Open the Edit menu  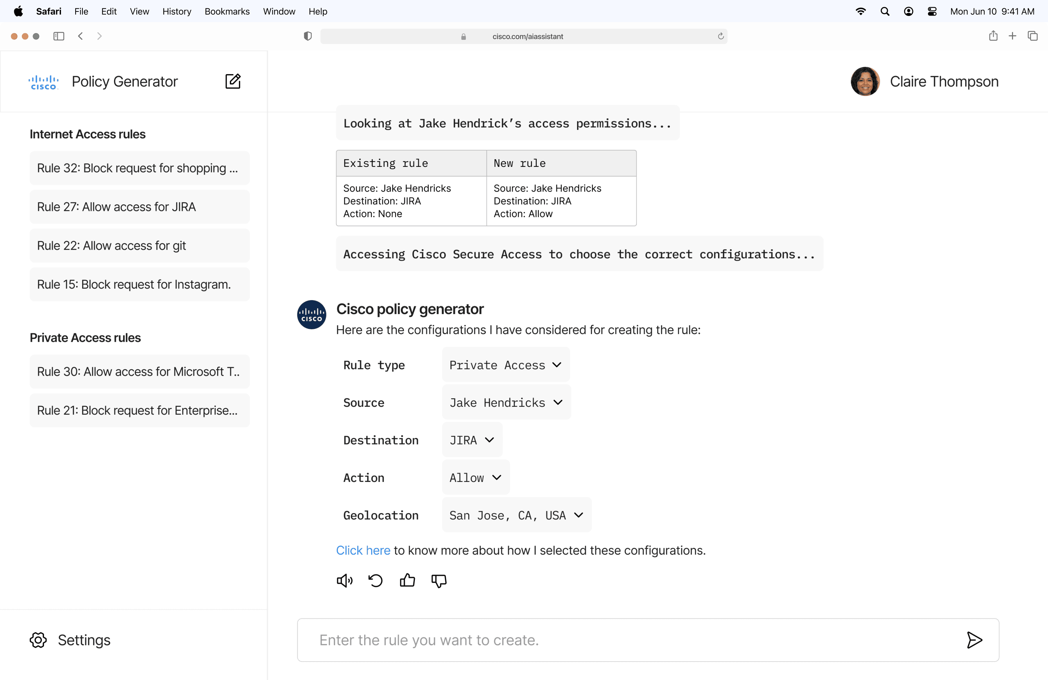pos(109,11)
